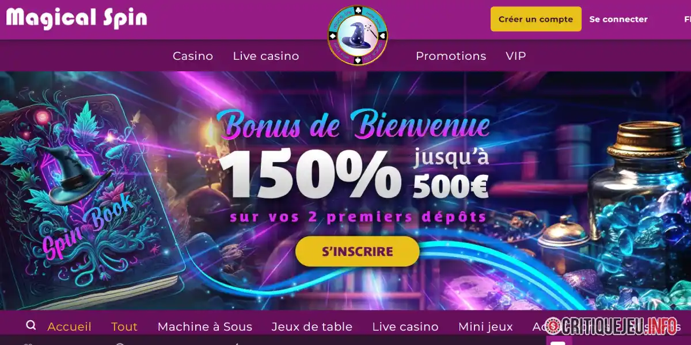Click the critiquejeu.info watermark chip icon
Viewport: 691px width, 345px height.
point(553,327)
